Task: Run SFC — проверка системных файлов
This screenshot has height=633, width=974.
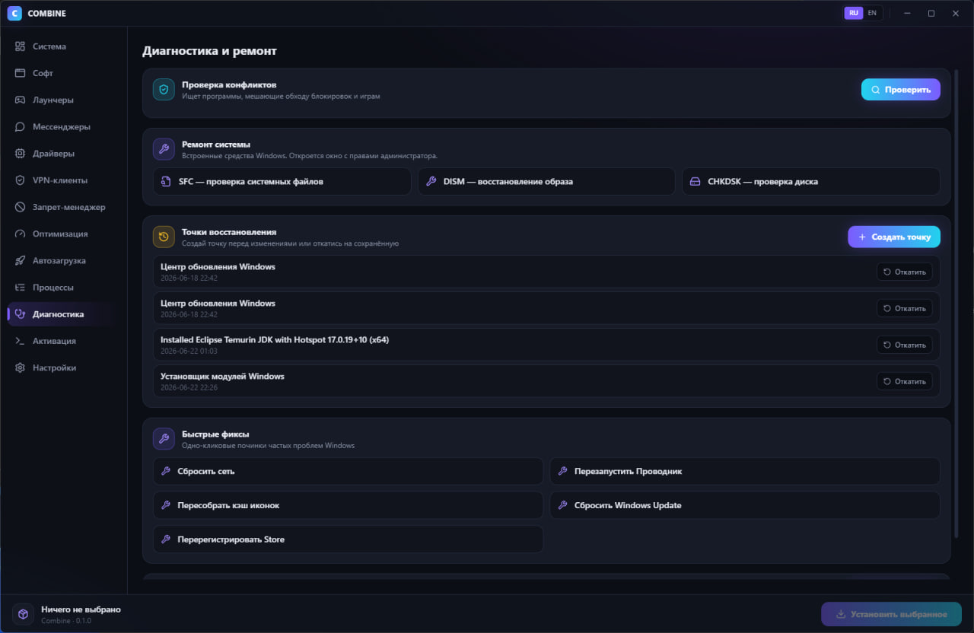Action: coord(282,182)
